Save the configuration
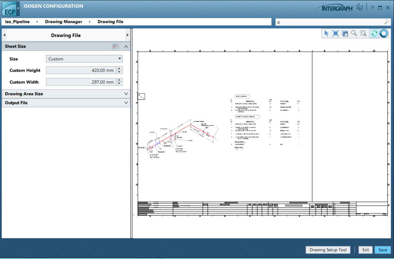Viewport: 394px width, 259px height. pos(383,250)
